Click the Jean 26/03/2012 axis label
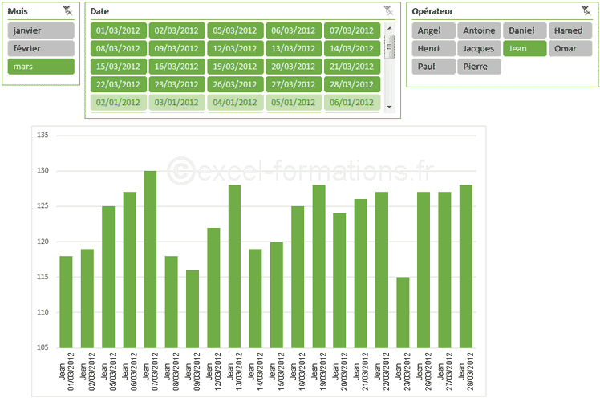The width and height of the screenshot is (600, 398). coord(424,372)
